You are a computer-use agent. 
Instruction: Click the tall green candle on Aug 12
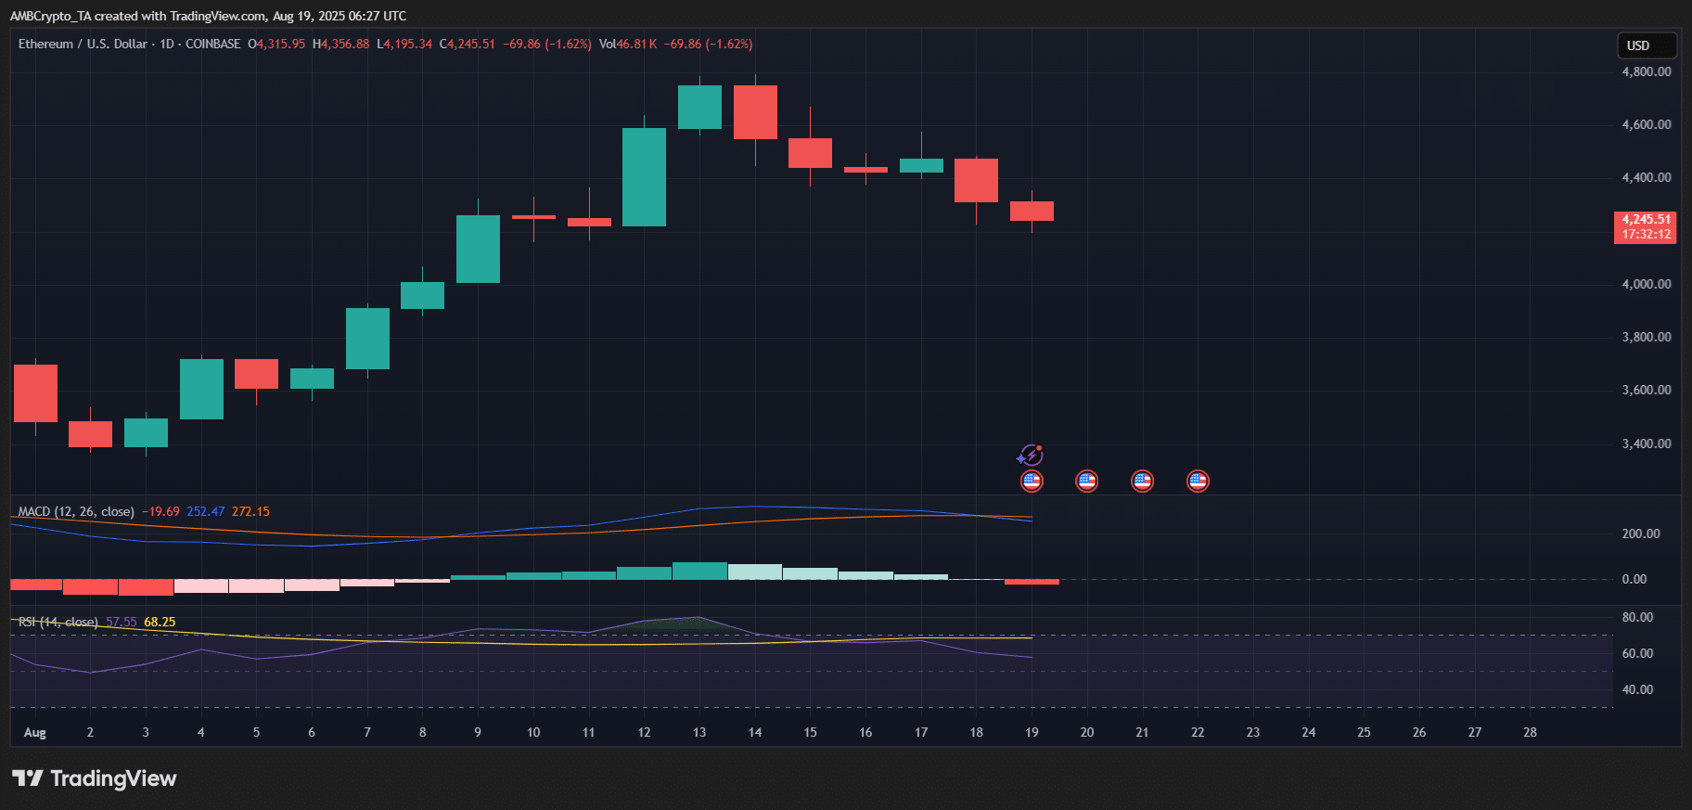tap(644, 176)
